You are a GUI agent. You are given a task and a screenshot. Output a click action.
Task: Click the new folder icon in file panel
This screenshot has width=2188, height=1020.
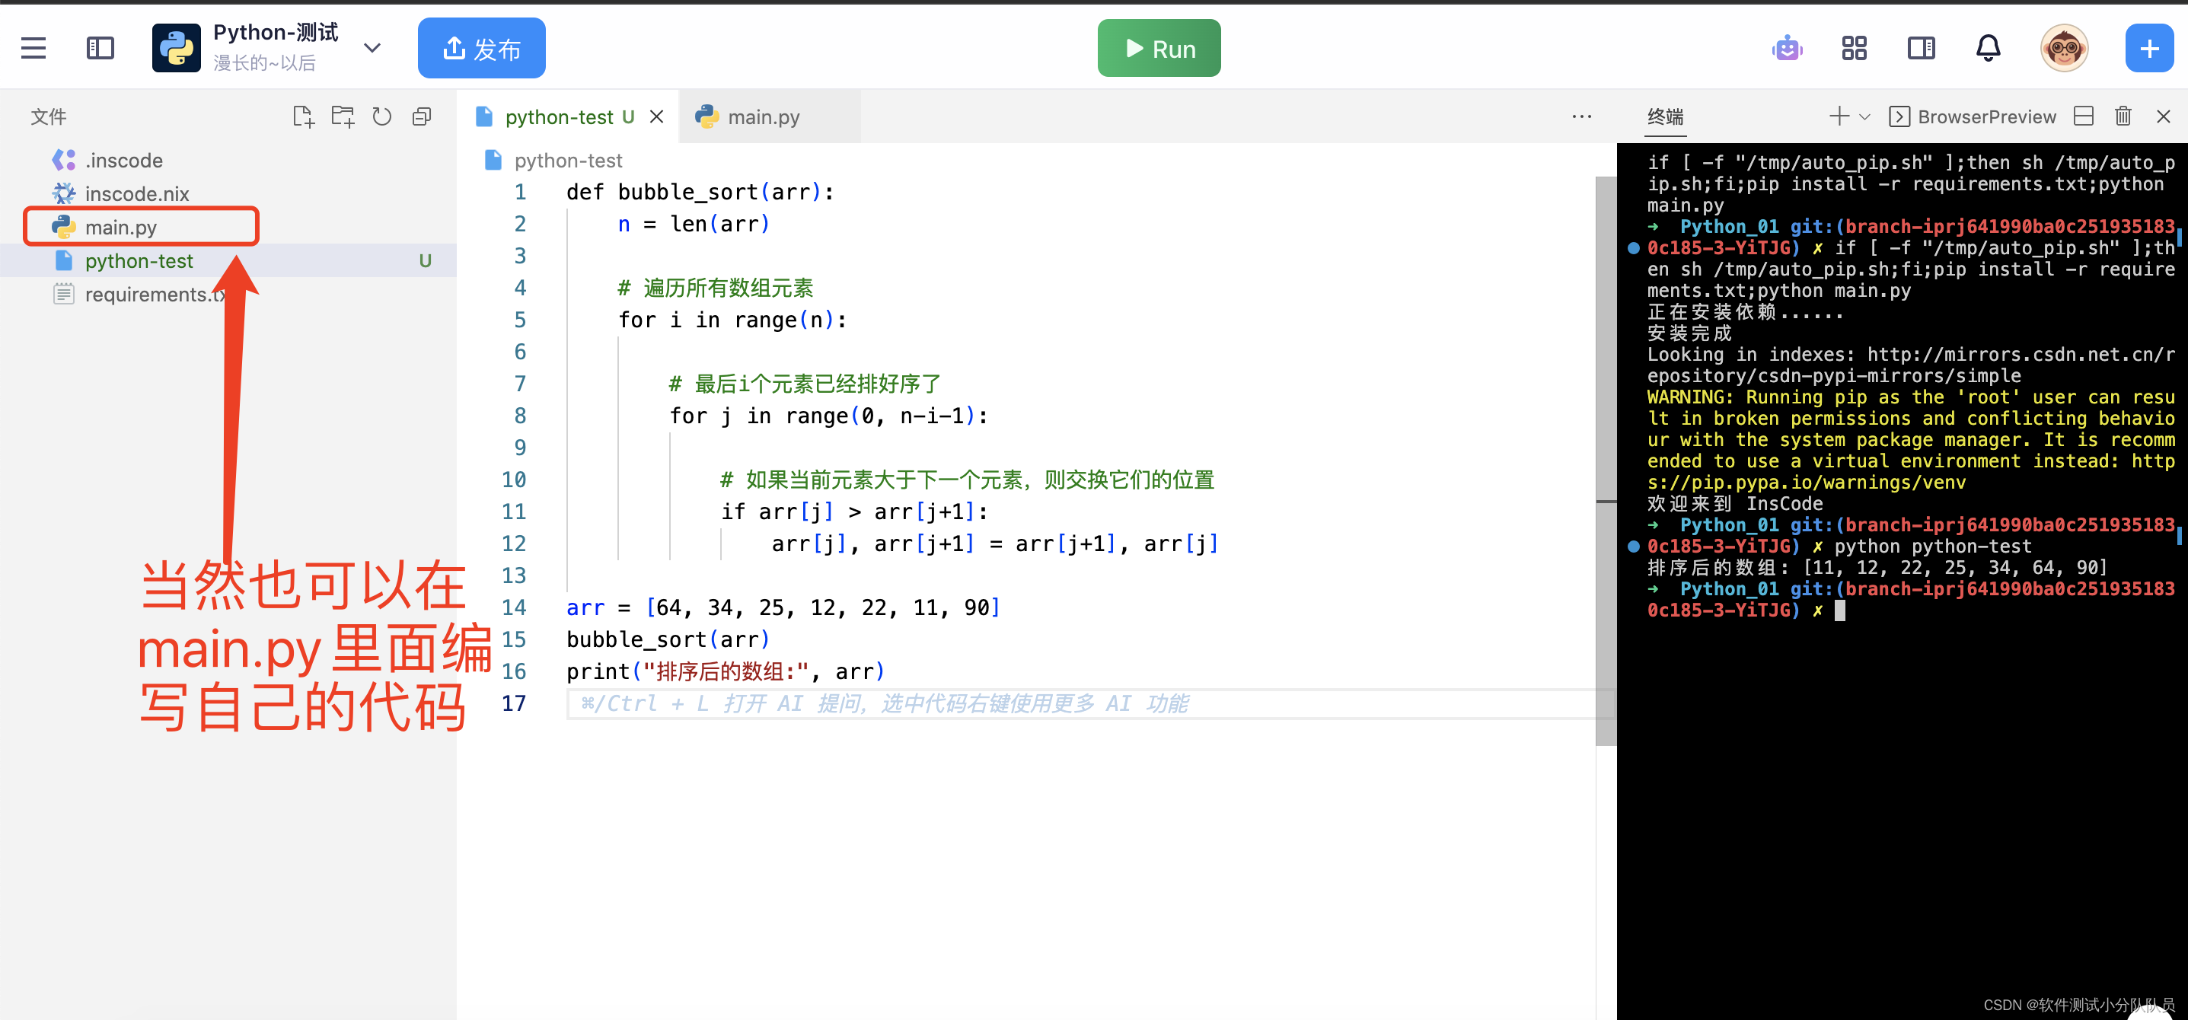coord(343,116)
